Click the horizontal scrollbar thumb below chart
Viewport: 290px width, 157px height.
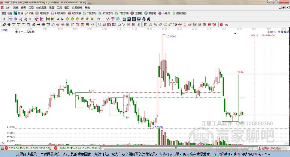click(x=176, y=148)
